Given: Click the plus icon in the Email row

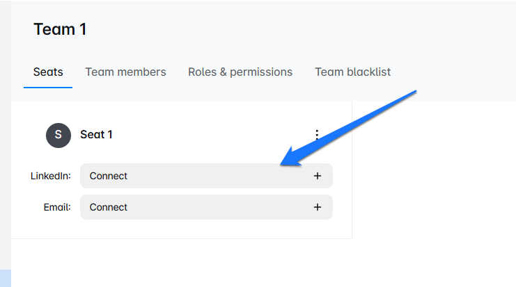Looking at the screenshot, I should pyautogui.click(x=318, y=207).
